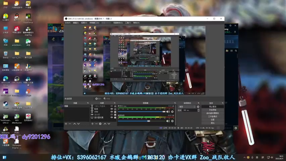286x161 pixels.
Task: Add a new scene with the plus icon
Action: [x=66, y=124]
